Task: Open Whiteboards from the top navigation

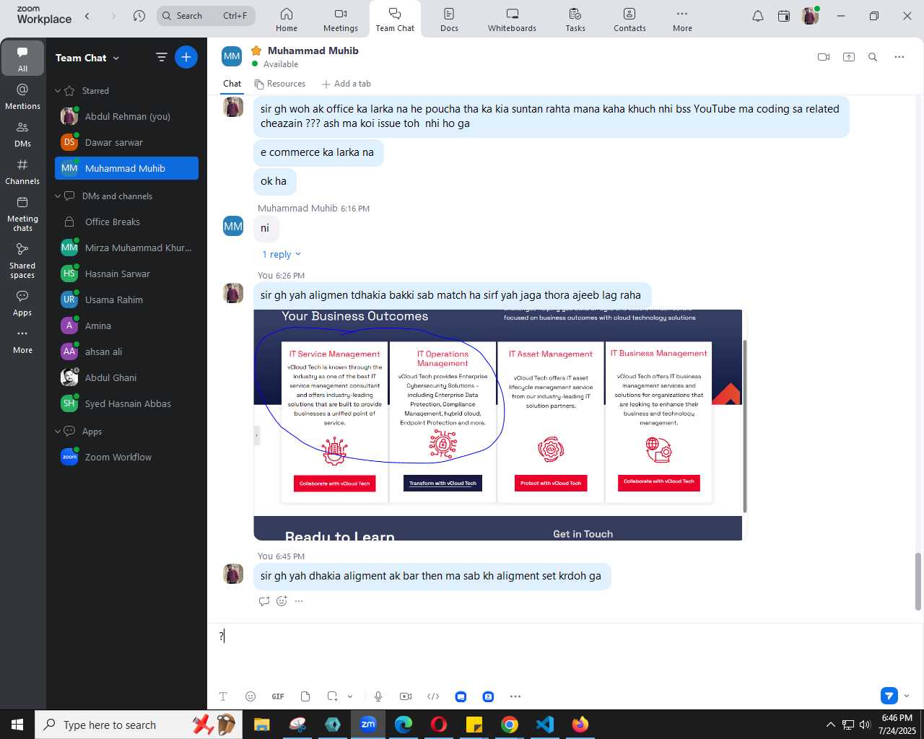Action: coord(512,19)
